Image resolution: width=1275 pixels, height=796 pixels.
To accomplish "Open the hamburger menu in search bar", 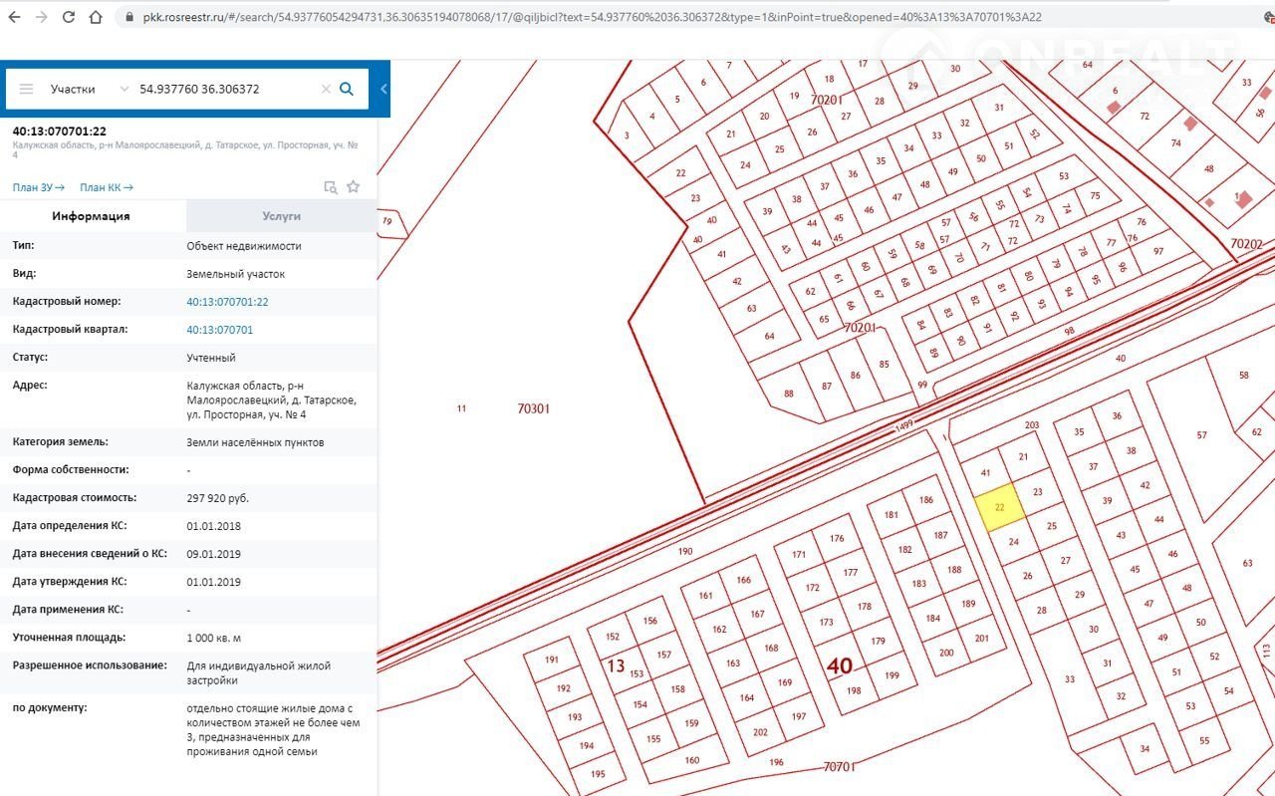I will click(26, 89).
